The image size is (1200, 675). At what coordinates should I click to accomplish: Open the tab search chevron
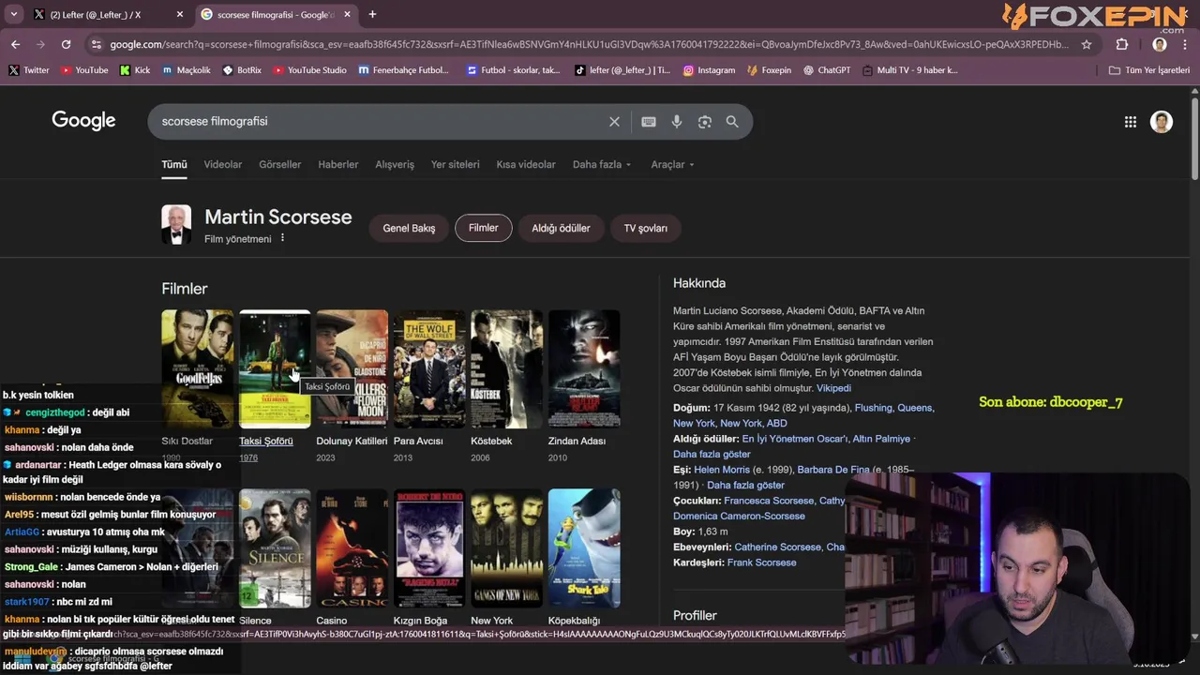click(x=13, y=14)
